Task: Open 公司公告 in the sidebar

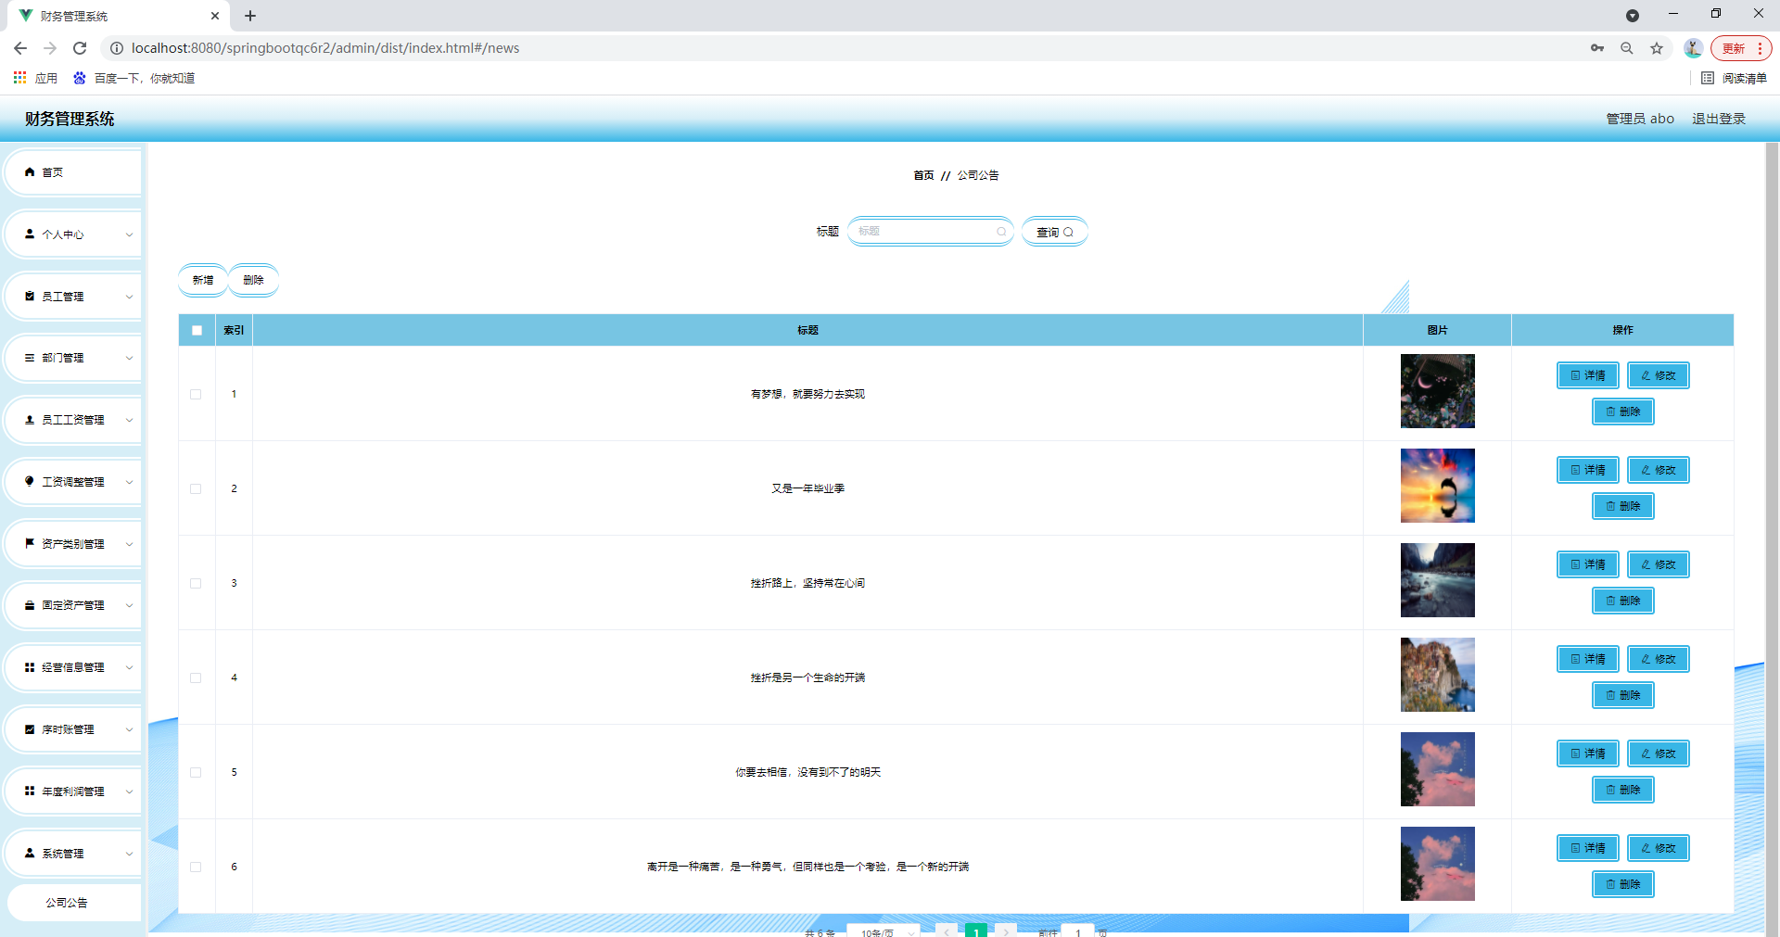Action: (67, 903)
